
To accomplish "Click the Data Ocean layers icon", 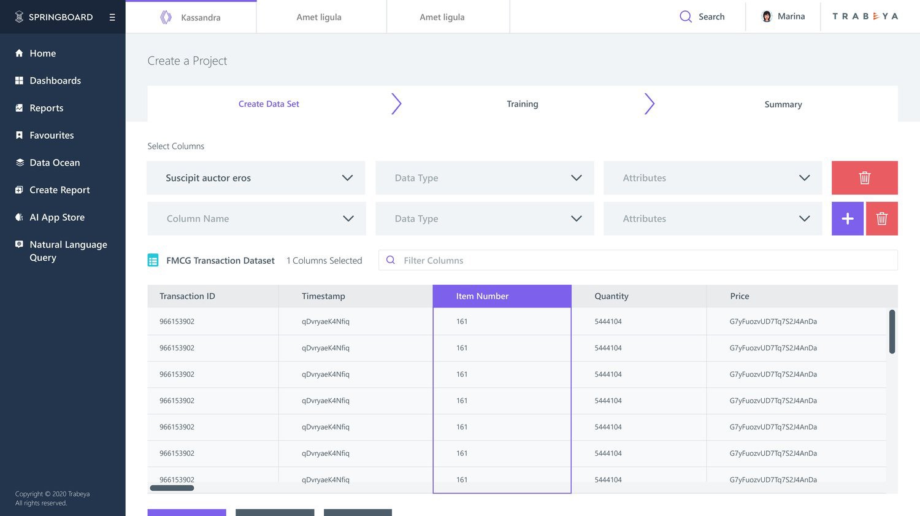I will [20, 163].
